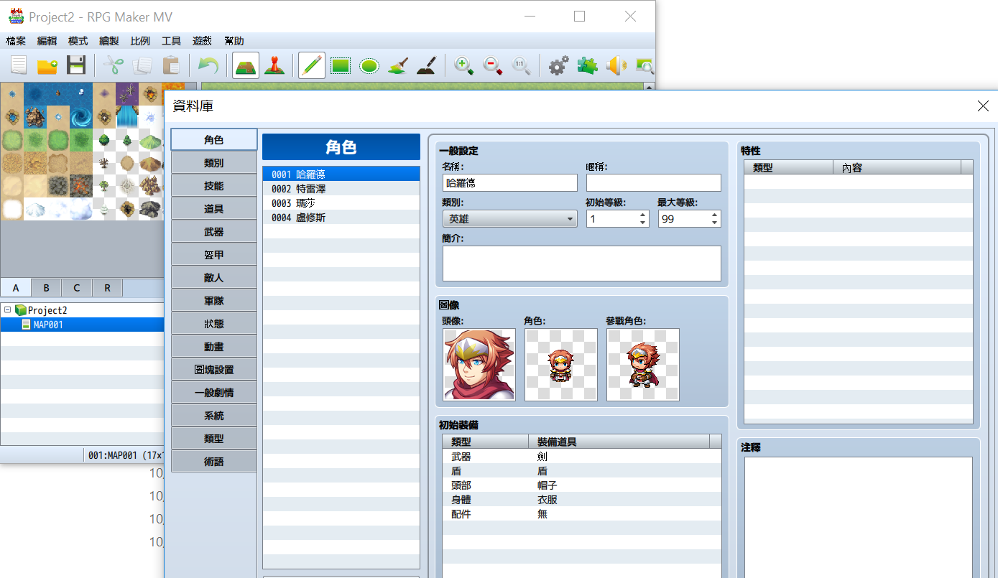Save the project using the floppy icon
Viewport: 998px width, 578px height.
coord(76,66)
